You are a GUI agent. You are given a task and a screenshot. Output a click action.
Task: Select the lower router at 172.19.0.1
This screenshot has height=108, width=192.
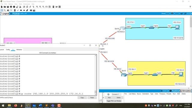click(124, 75)
